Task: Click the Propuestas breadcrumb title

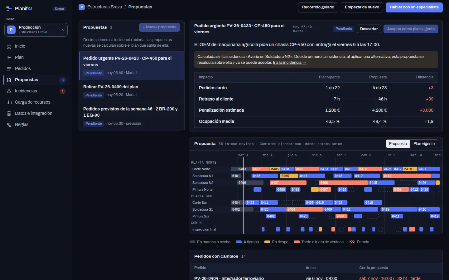Action: point(140,7)
